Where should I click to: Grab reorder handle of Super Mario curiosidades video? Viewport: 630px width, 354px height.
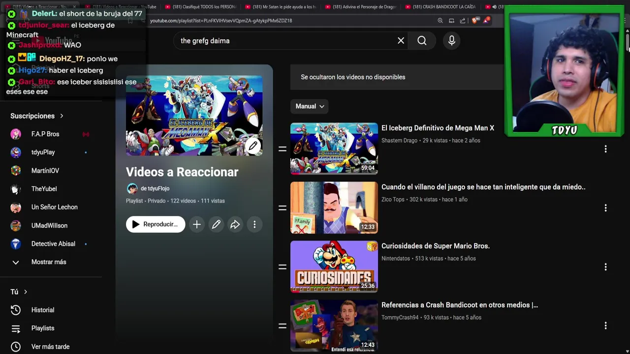pyautogui.click(x=283, y=266)
